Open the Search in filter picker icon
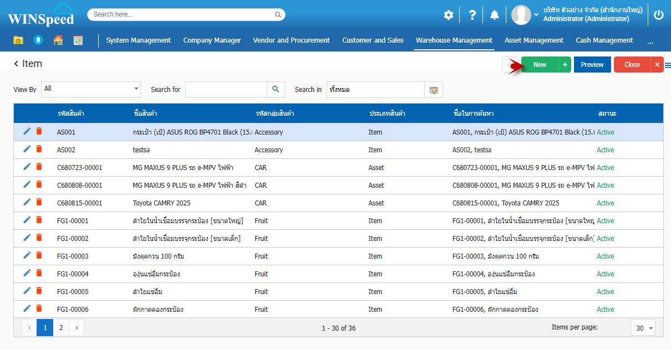Viewport: 671px width, 350px height. [434, 90]
